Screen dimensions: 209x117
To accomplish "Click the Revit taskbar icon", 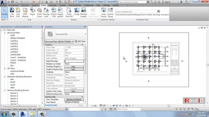I will coord(23,114).
